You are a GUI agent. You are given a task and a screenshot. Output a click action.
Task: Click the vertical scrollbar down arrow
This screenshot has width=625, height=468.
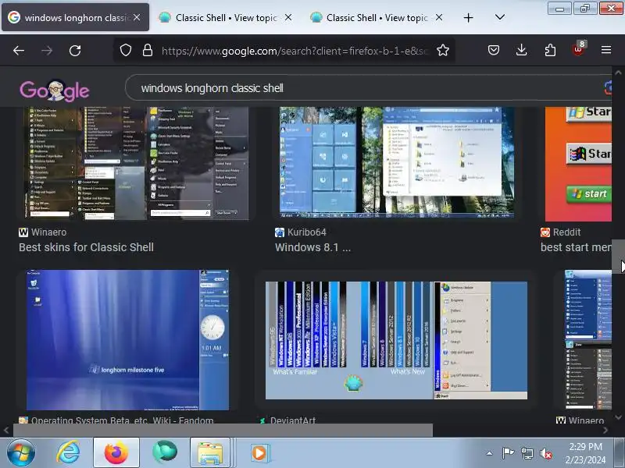(x=618, y=417)
